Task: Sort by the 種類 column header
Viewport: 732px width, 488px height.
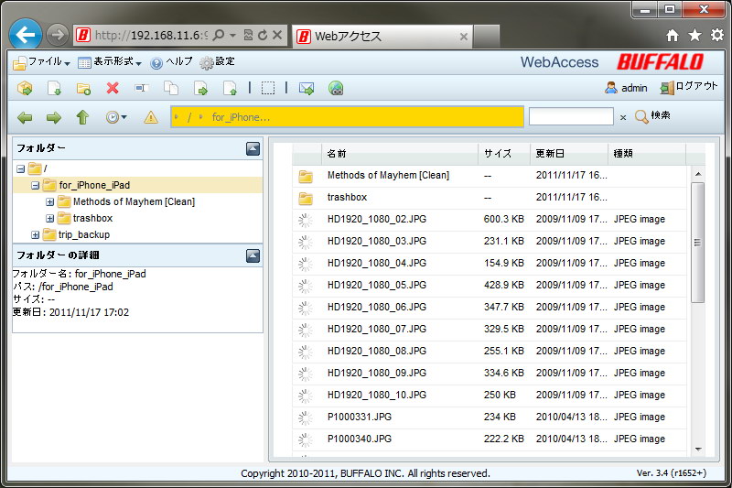Action: click(x=647, y=154)
